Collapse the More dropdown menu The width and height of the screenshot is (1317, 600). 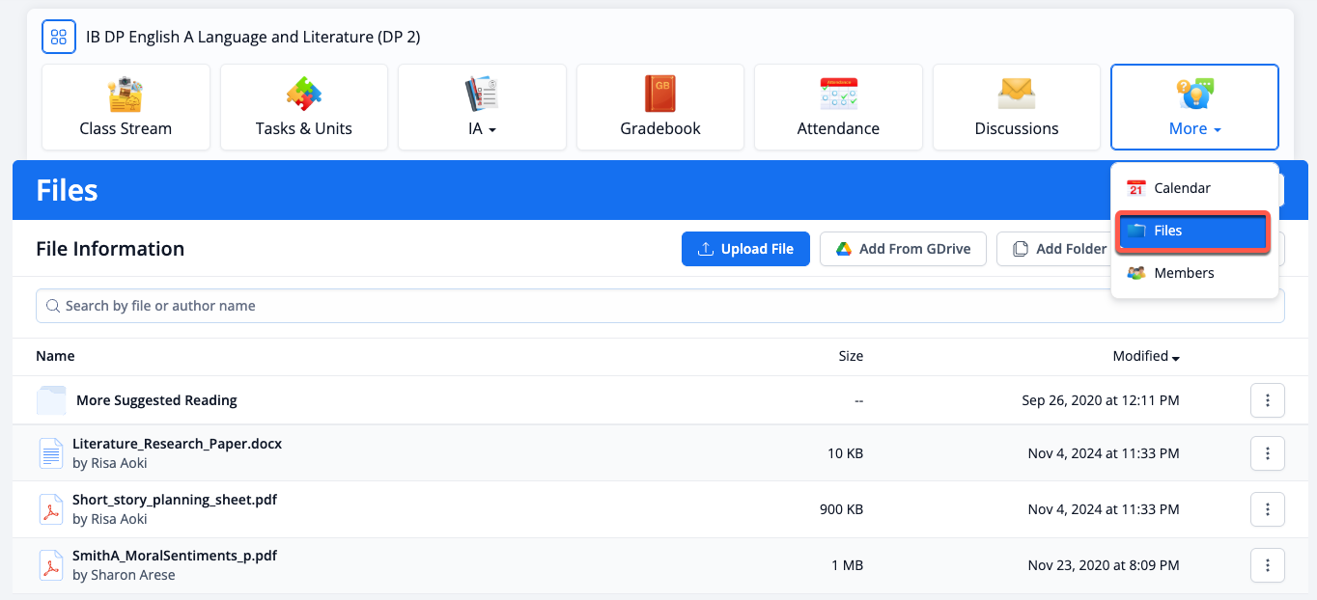click(x=1194, y=108)
